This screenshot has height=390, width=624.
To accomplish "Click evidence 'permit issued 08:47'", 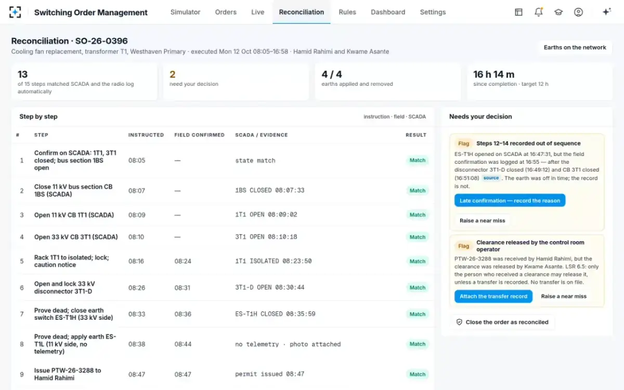I will (x=270, y=374).
